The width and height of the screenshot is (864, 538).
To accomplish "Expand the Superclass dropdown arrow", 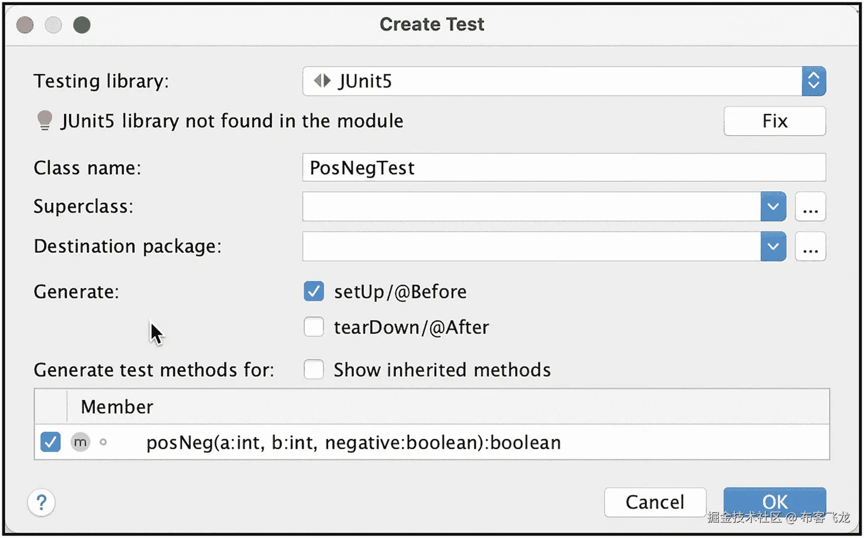I will coord(773,206).
